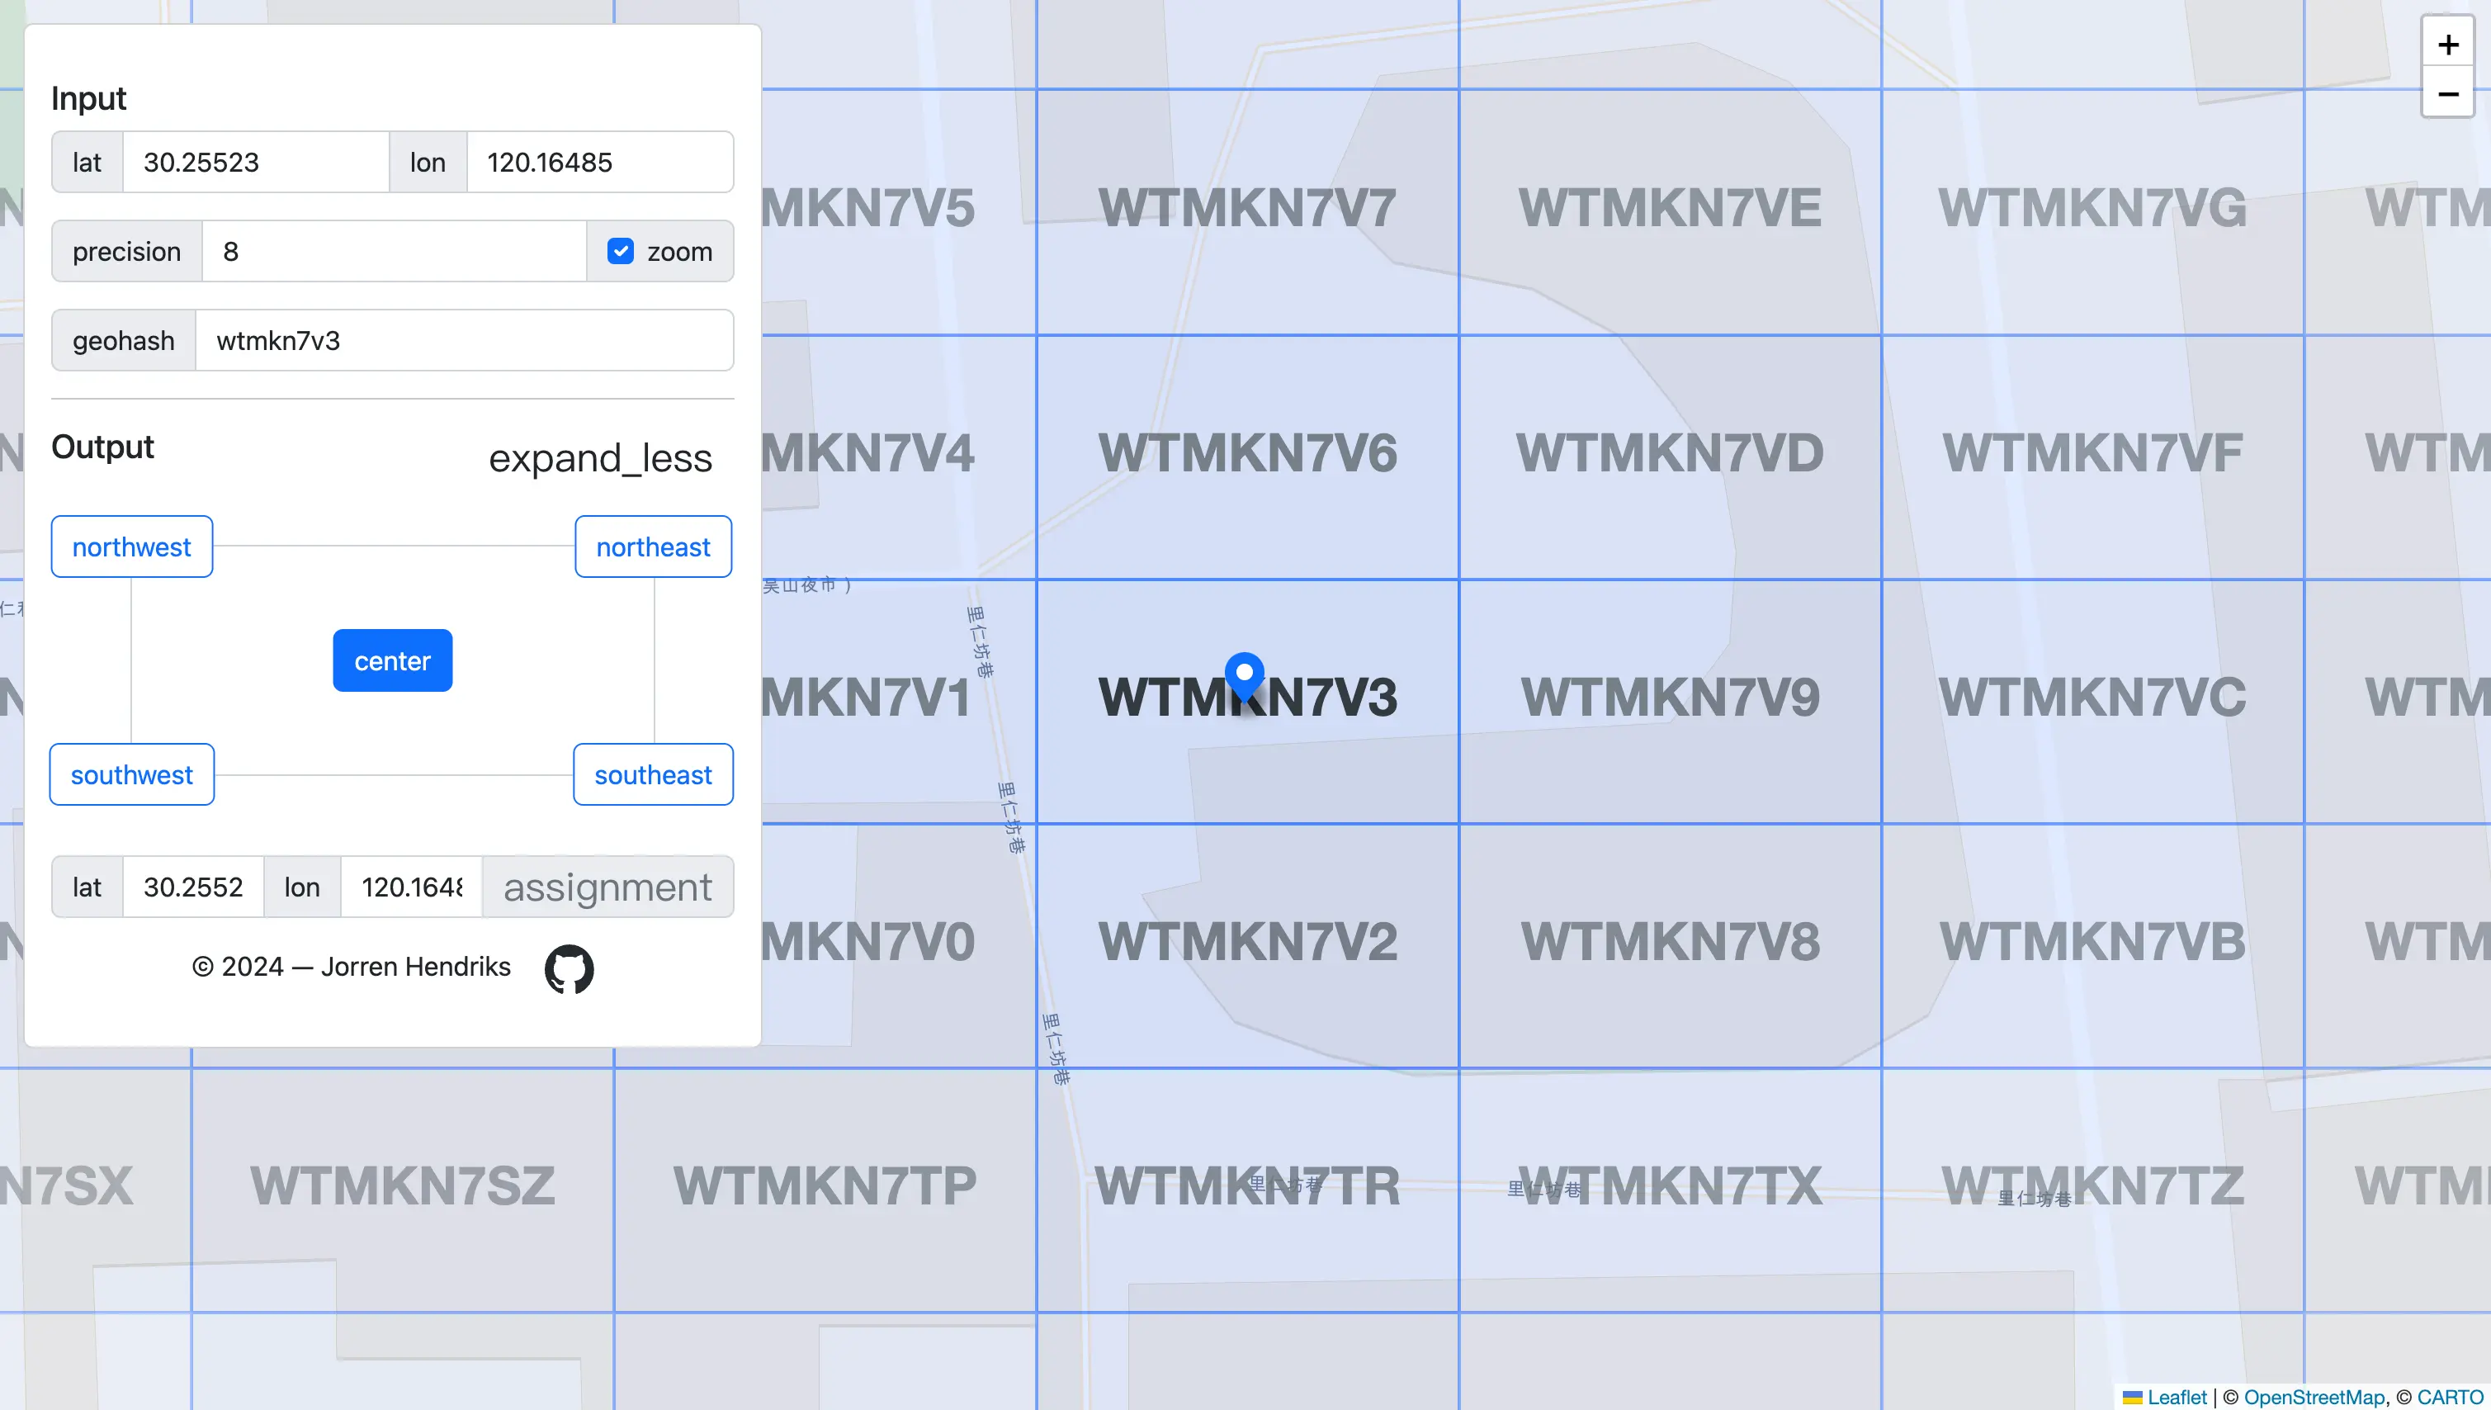The height and width of the screenshot is (1410, 2491).
Task: Zoom in the map with plus button
Action: point(2447,45)
